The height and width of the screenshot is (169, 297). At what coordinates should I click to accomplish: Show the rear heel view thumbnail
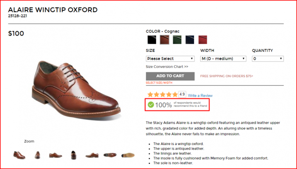[73, 155]
